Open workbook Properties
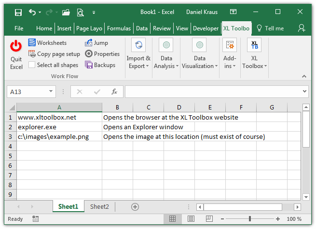The height and width of the screenshot is (230, 316). click(x=102, y=54)
